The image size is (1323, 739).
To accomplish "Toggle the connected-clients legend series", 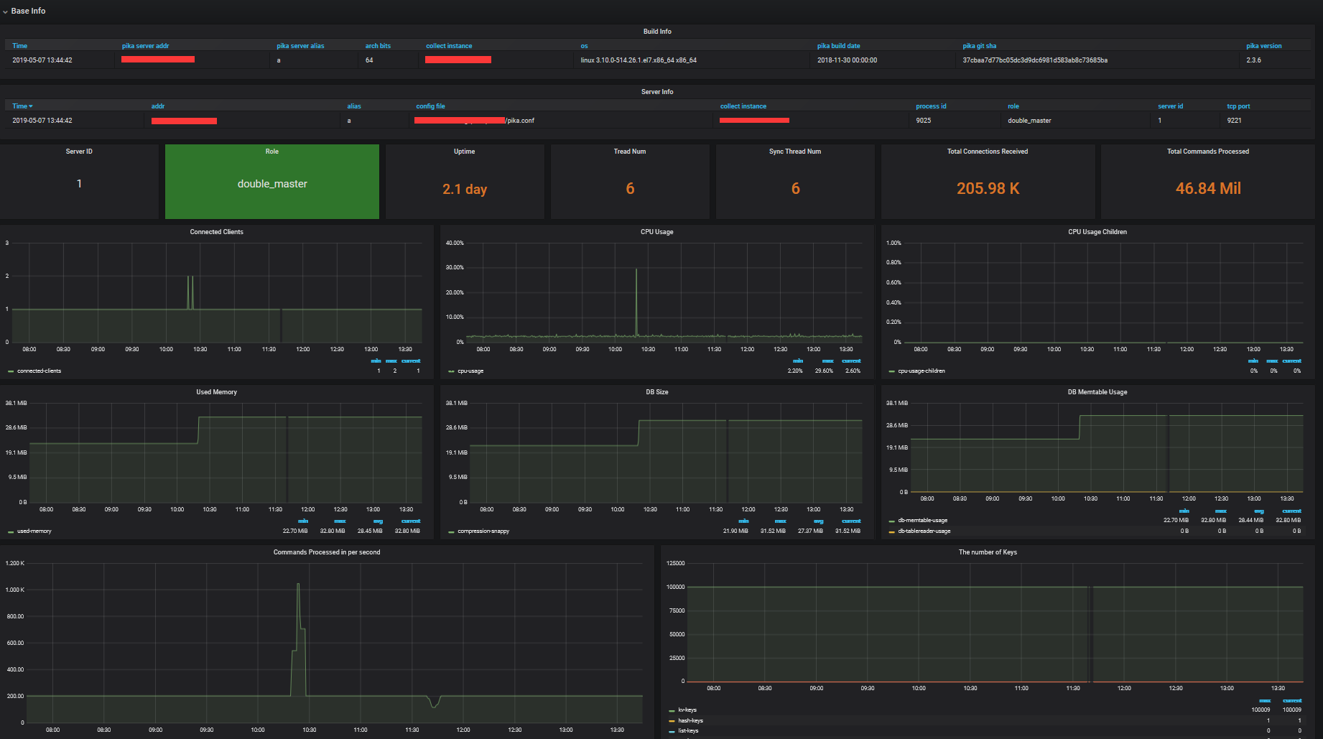I will click(39, 371).
